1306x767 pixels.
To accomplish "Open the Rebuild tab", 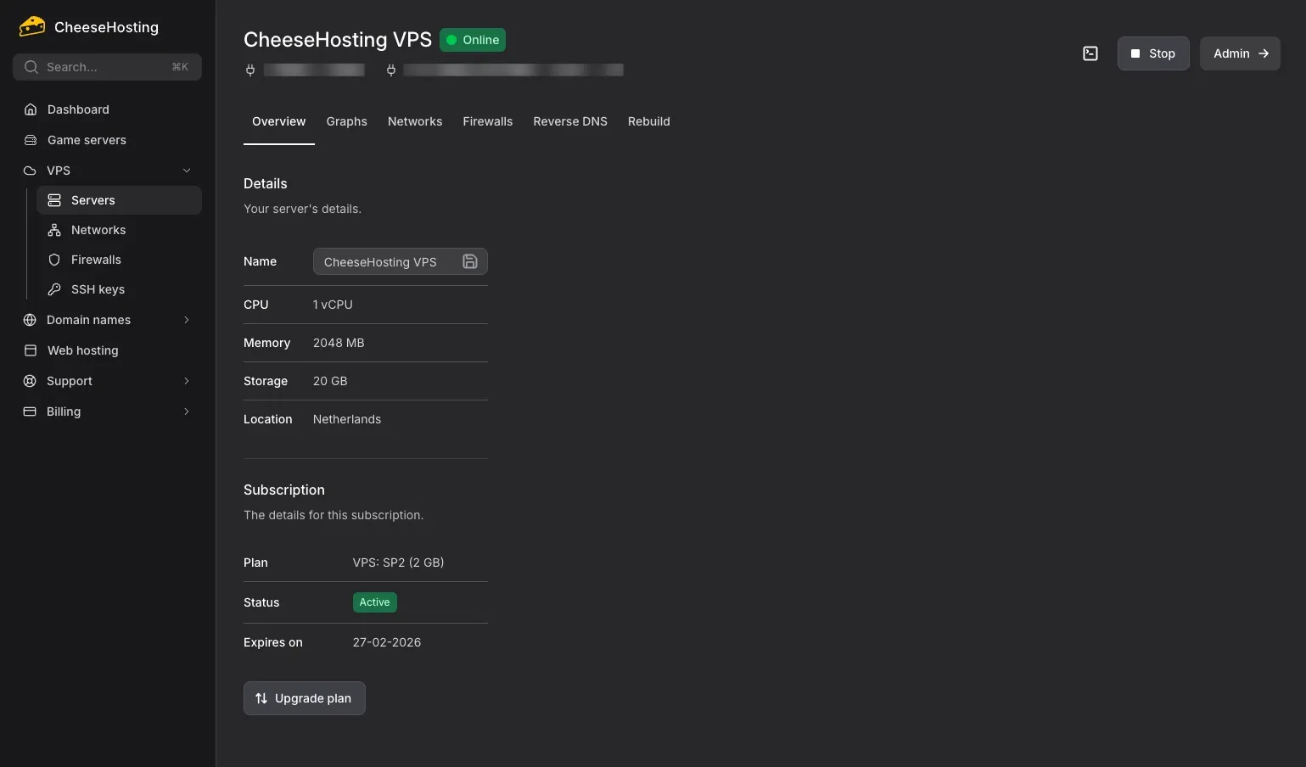I will 648,121.
